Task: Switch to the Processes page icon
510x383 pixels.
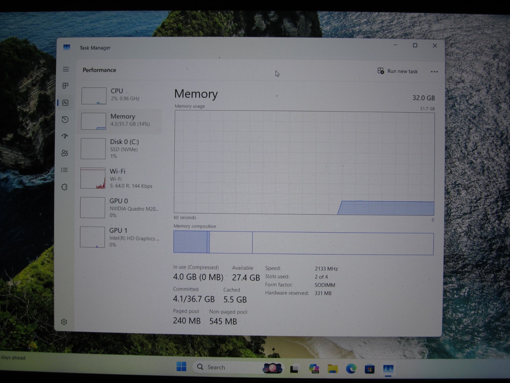Action: [65, 86]
